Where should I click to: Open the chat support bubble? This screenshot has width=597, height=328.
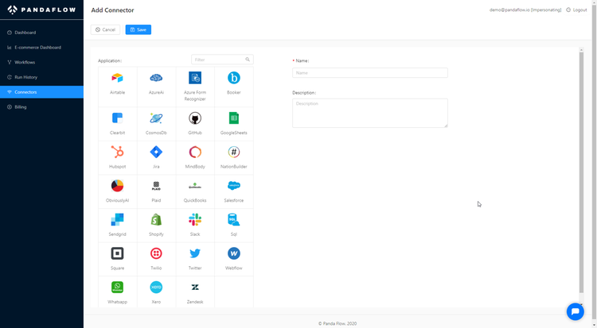point(575,312)
